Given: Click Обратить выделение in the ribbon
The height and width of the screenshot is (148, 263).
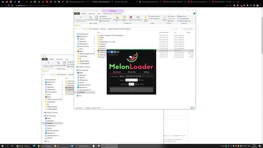Looking at the screenshot, I should click(x=184, y=21).
